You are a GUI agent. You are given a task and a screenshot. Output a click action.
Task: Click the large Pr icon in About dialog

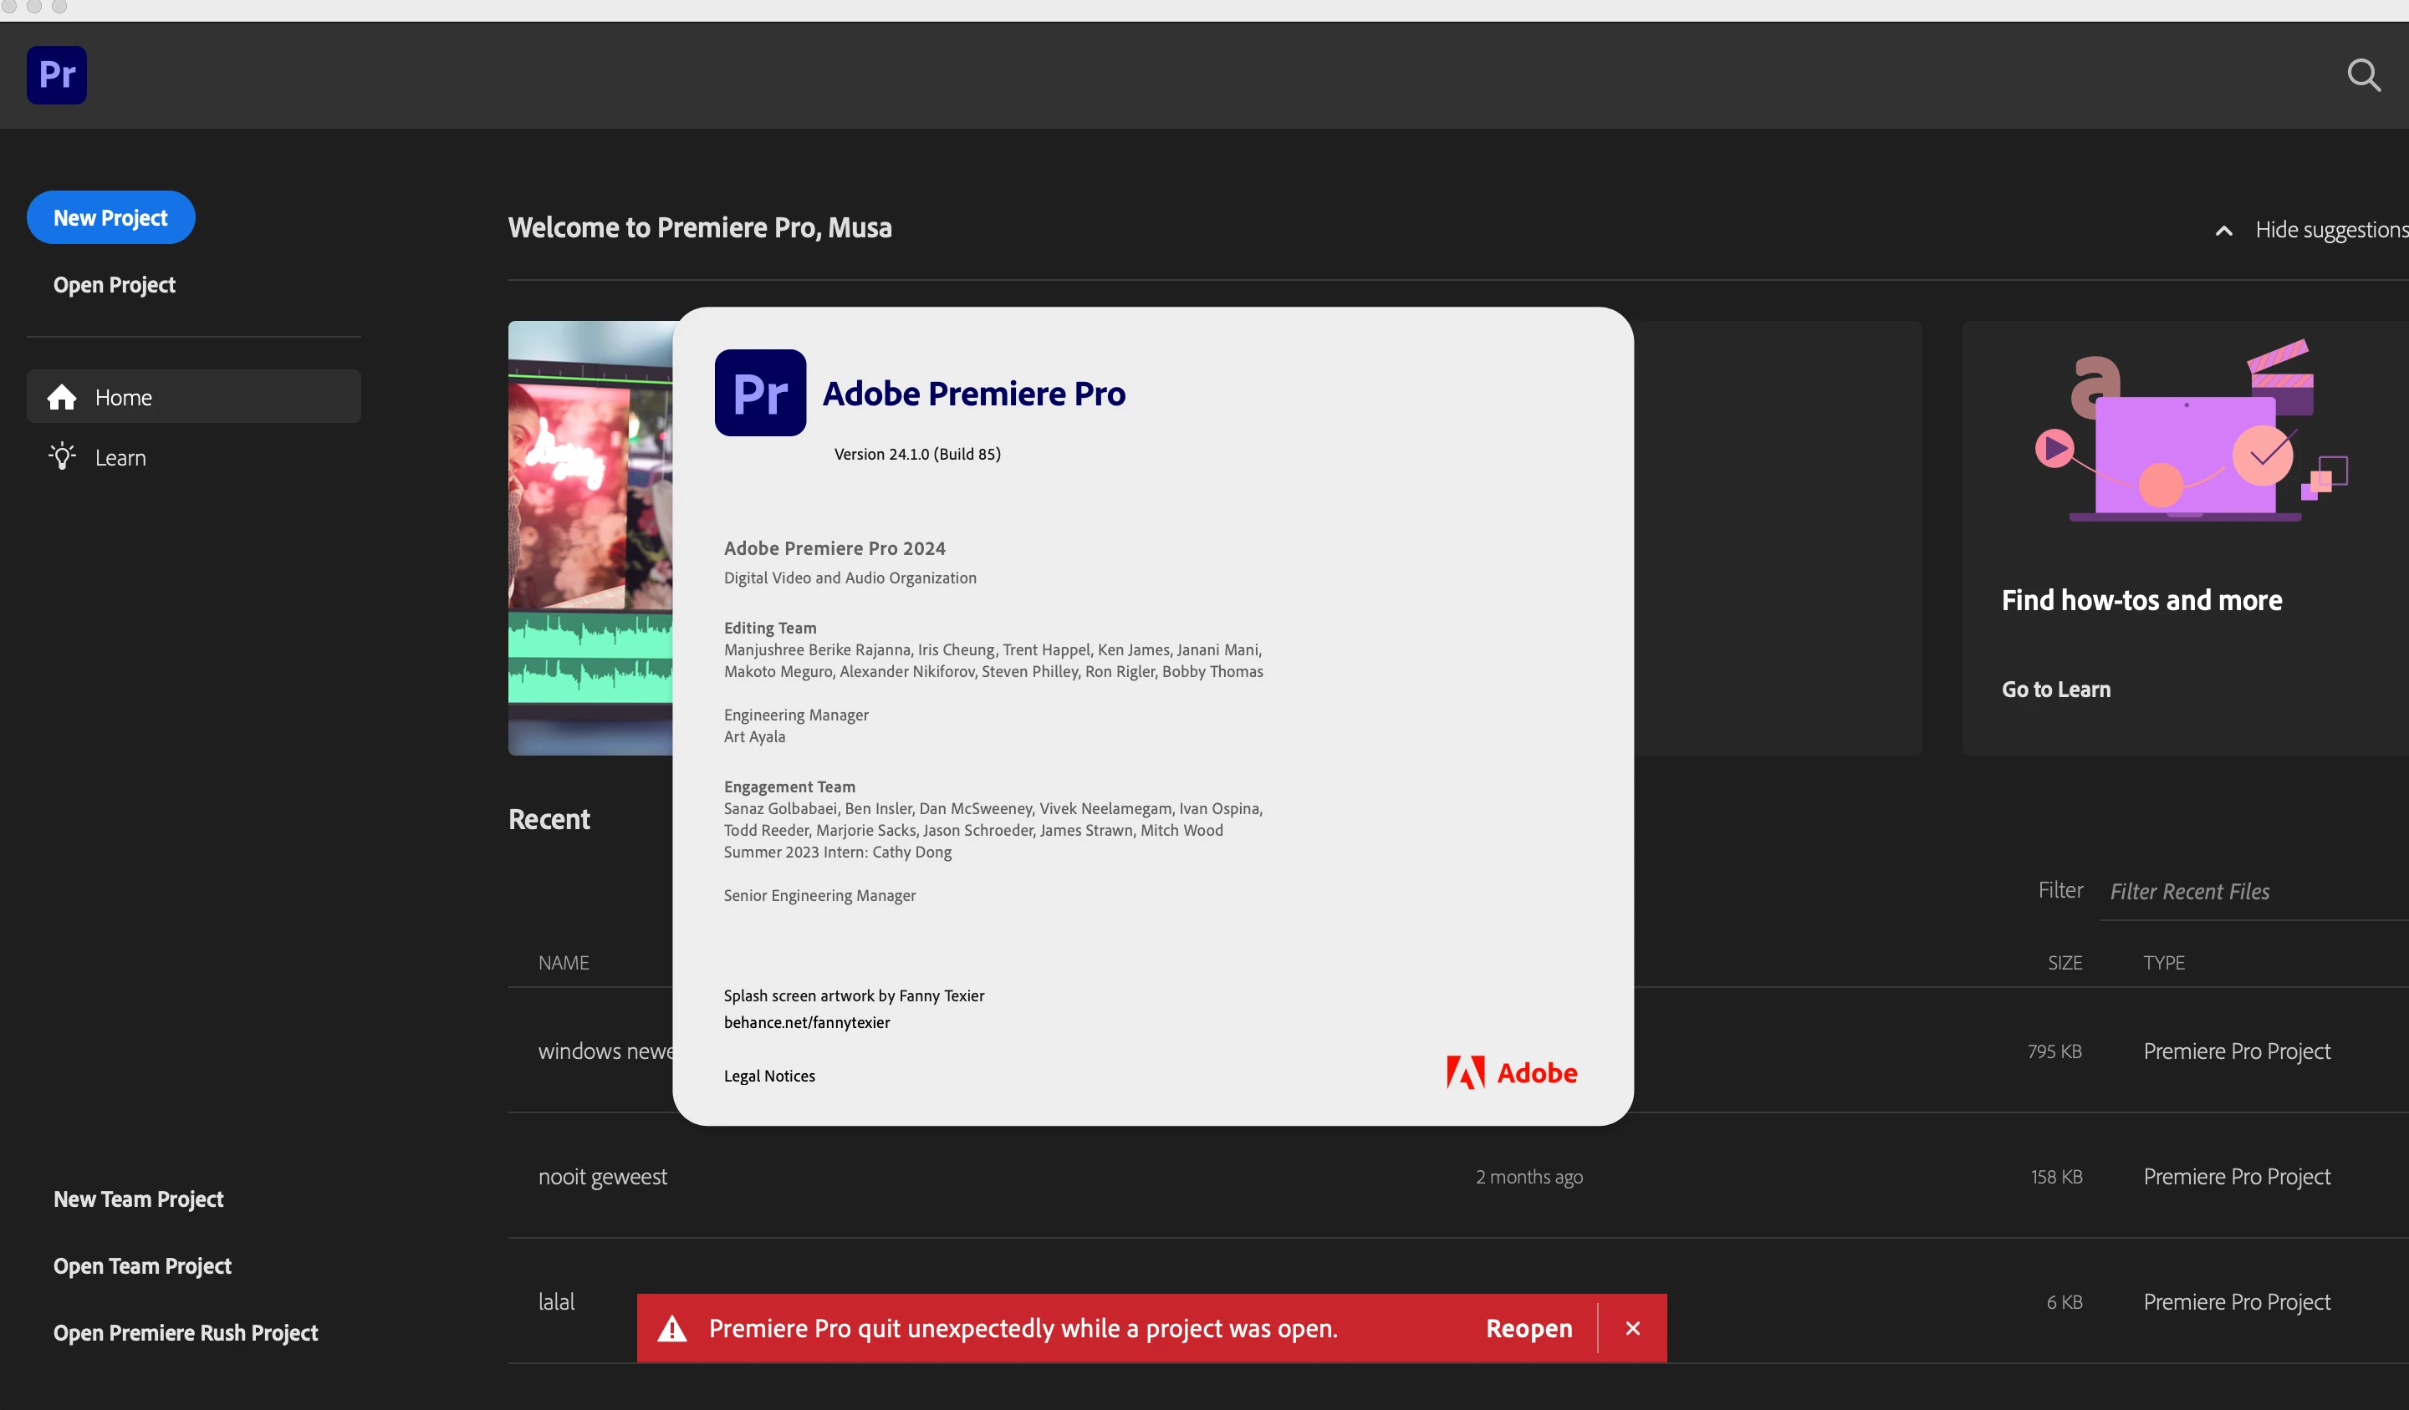(760, 393)
